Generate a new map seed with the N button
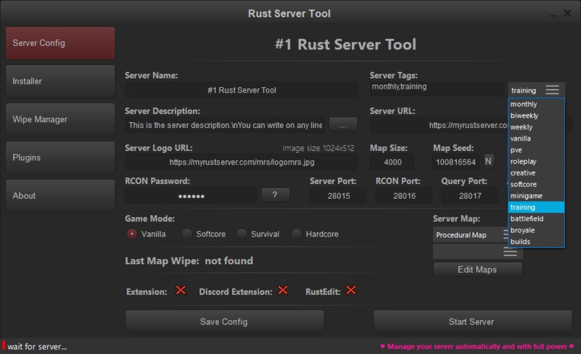The image size is (581, 354). coord(488,161)
